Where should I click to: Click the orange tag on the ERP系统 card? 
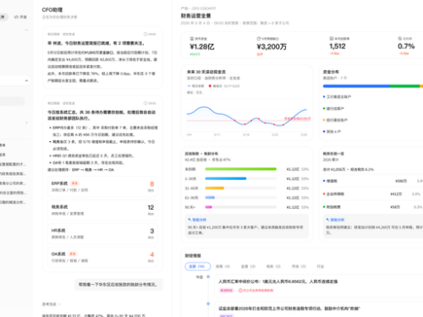coord(74,183)
